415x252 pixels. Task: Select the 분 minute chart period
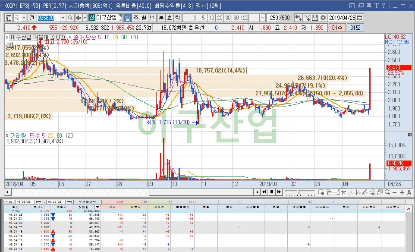point(161,18)
